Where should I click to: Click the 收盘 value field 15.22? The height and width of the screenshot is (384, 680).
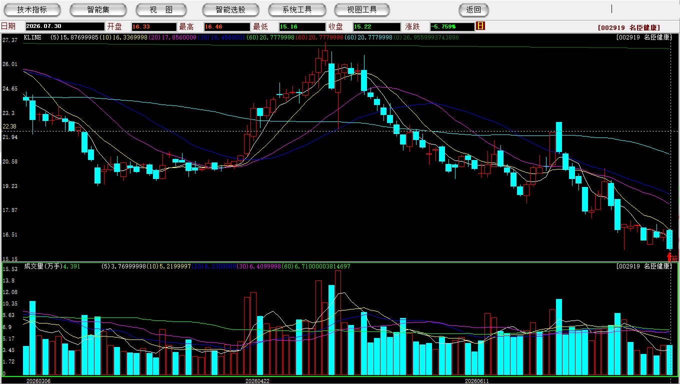click(x=377, y=26)
